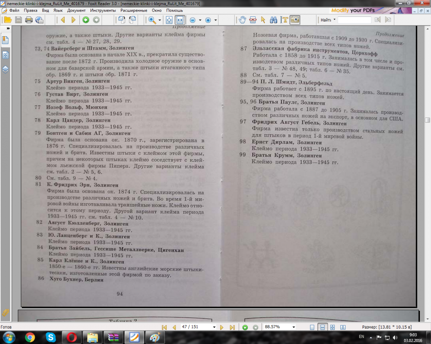The height and width of the screenshot is (344, 431).
Task: Jump to the last page from the status bar
Action: coord(232,327)
